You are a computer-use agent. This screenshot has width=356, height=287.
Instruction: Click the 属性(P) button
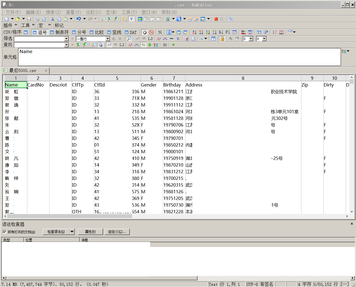coord(90,232)
